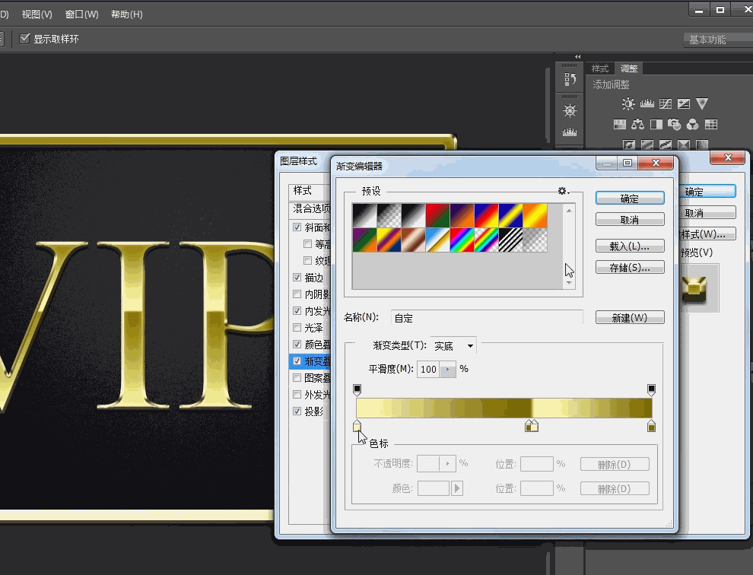Uncheck the 投影 style checkbox
This screenshot has height=575, width=753.
point(297,411)
